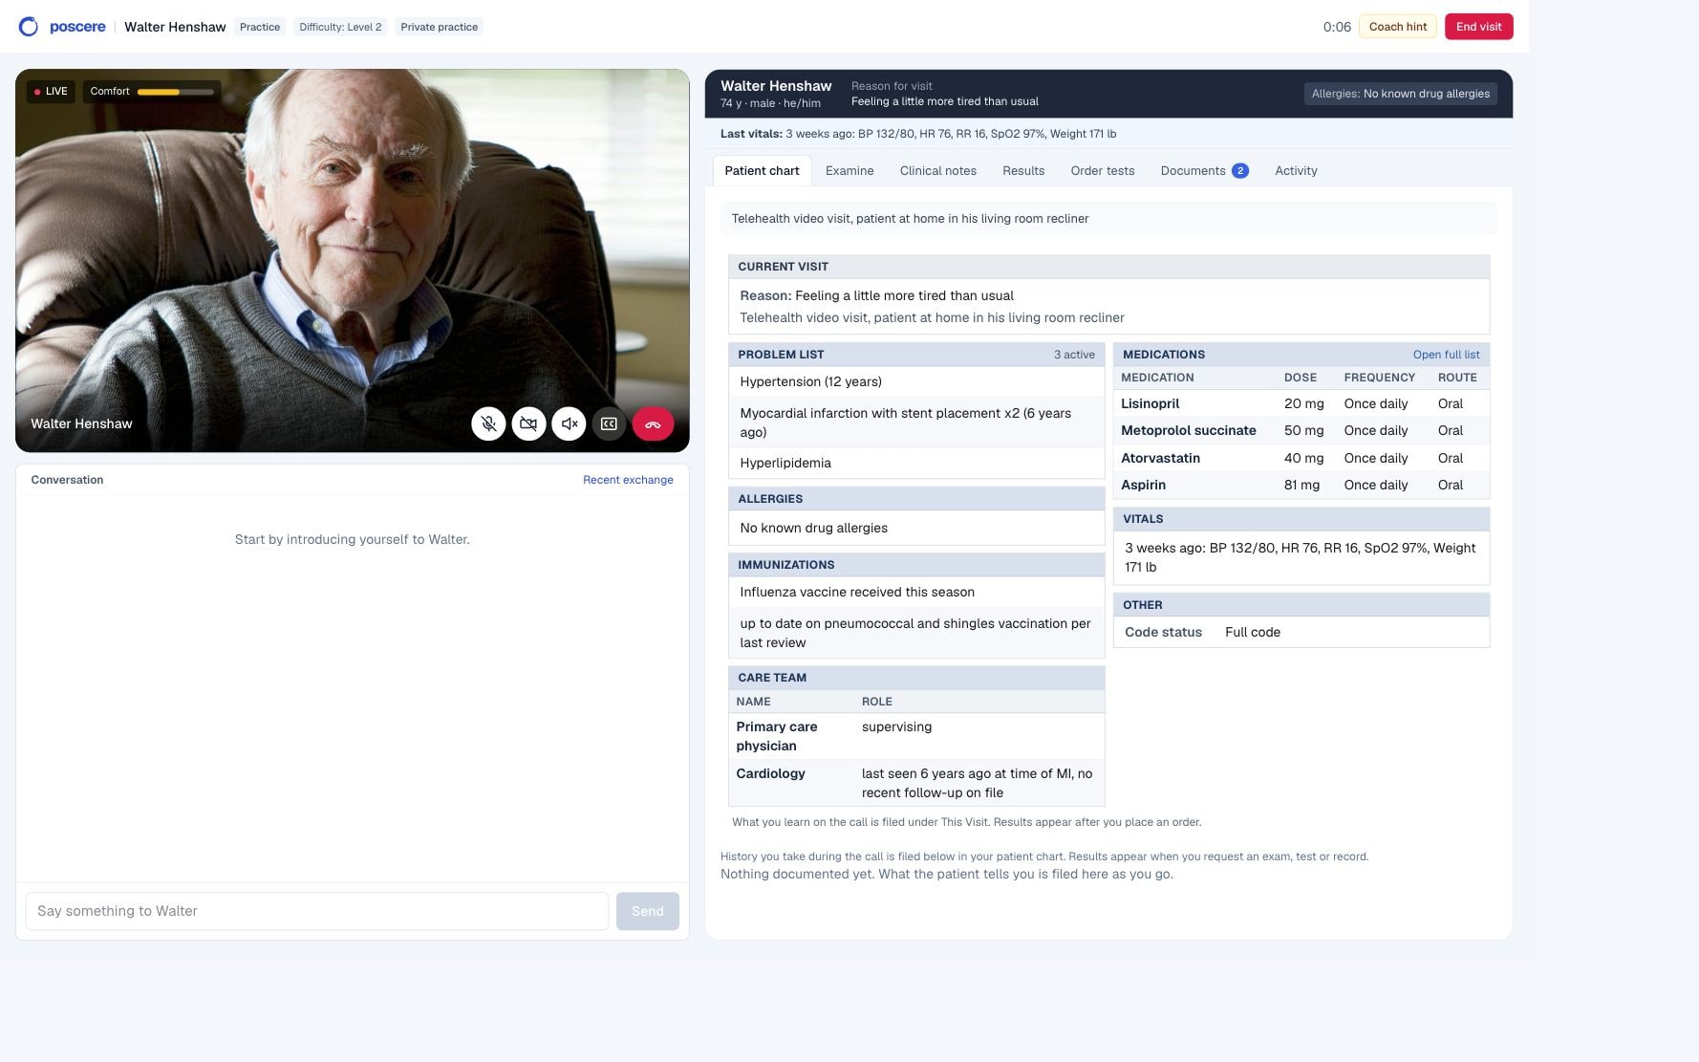Viewport: 1699px width, 1062px height.
Task: View the Activity tab
Action: point(1296,171)
